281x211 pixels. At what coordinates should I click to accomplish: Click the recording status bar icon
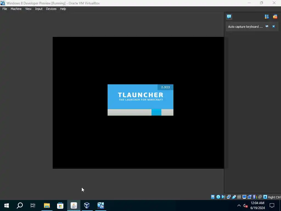click(249, 197)
